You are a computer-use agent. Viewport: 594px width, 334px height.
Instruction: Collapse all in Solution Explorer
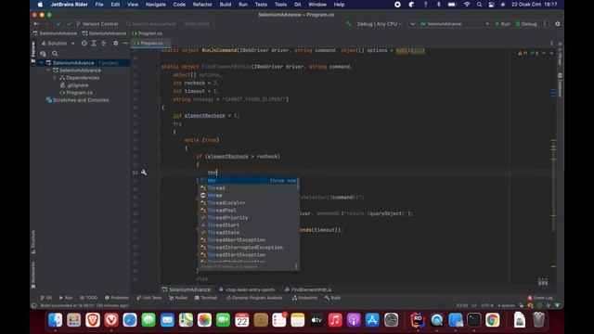103,44
